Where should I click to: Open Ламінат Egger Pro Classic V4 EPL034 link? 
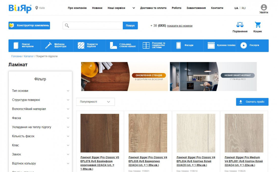[x=196, y=161]
